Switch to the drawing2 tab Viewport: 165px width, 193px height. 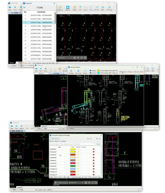[57, 73]
